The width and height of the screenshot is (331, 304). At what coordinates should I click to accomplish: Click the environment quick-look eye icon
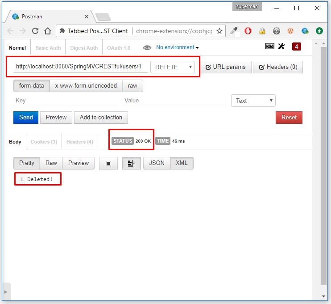[x=147, y=47]
